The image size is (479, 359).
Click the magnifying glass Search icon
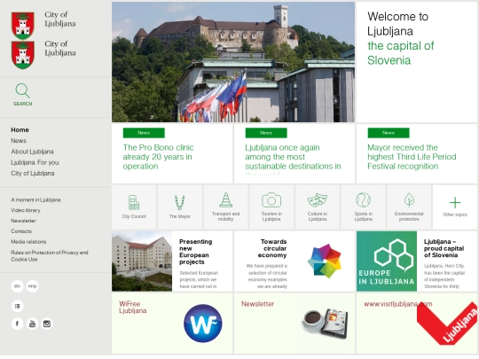(x=22, y=90)
